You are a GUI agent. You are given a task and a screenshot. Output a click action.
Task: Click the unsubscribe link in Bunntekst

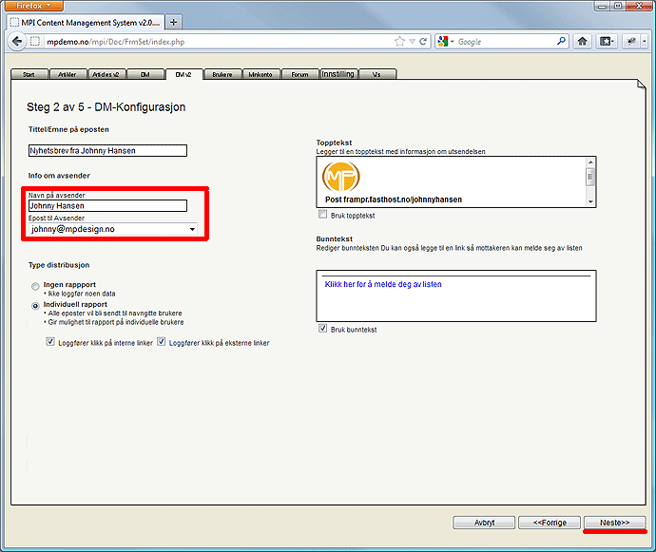point(383,284)
